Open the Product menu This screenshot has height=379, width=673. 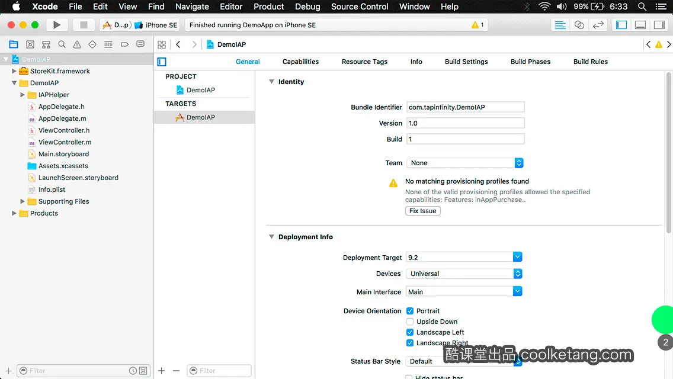(x=269, y=7)
